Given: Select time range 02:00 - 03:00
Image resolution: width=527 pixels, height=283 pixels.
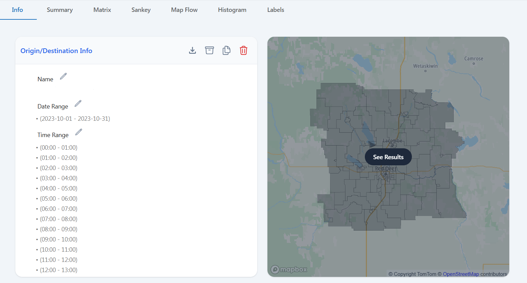Looking at the screenshot, I should (59, 168).
